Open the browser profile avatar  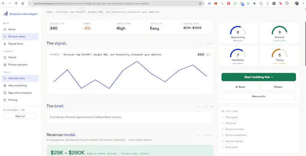[x=297, y=3]
